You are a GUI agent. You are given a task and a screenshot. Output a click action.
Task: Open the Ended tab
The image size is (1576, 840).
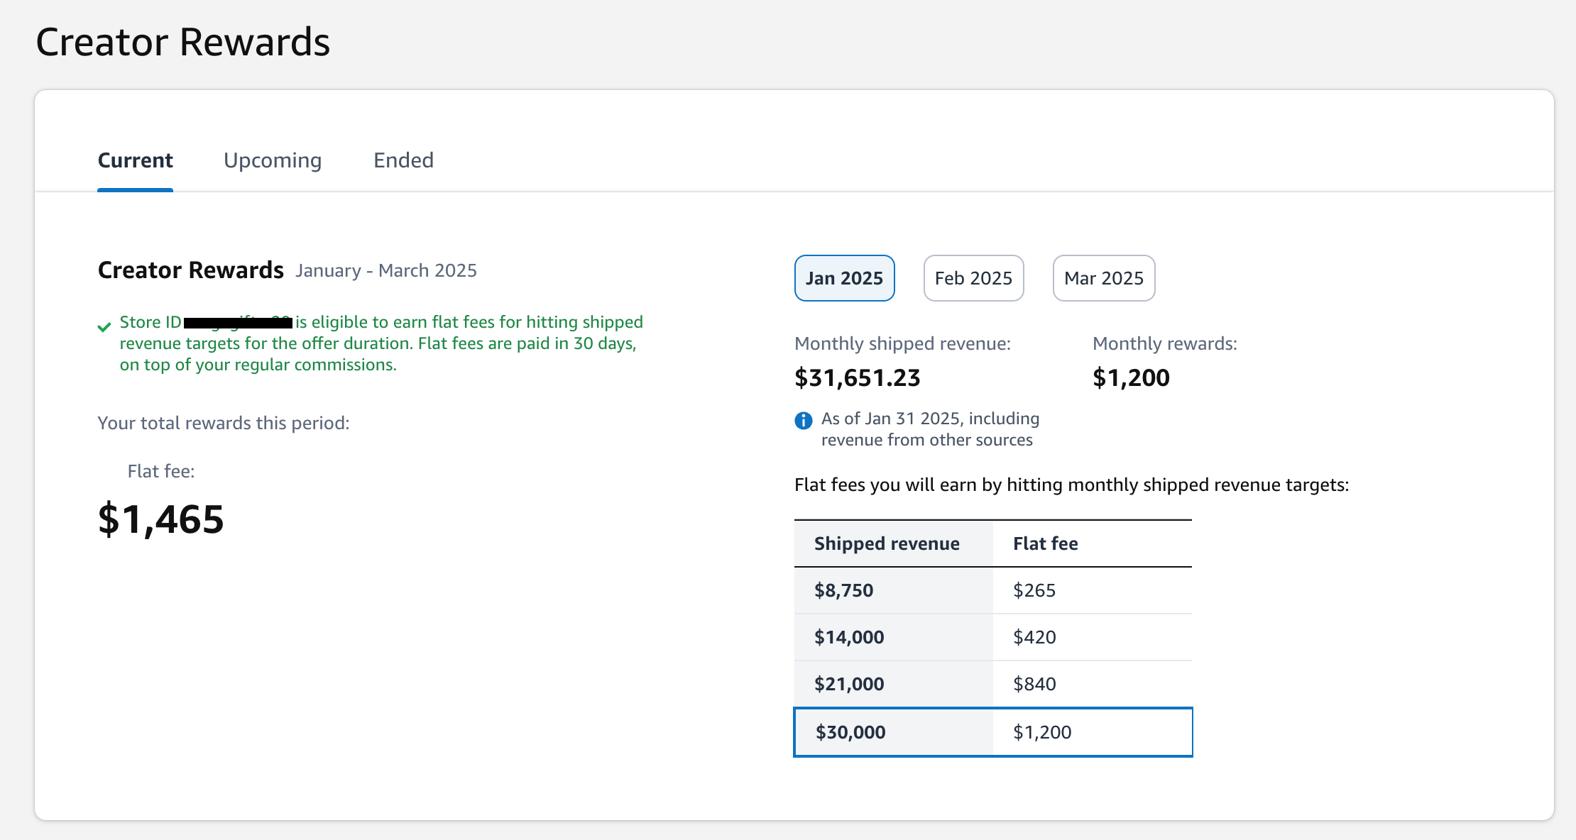pyautogui.click(x=403, y=160)
